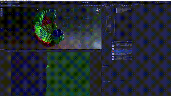Open the Layers dropdown in top toolbar
The width and height of the screenshot is (171, 96).
[x=162, y=2]
